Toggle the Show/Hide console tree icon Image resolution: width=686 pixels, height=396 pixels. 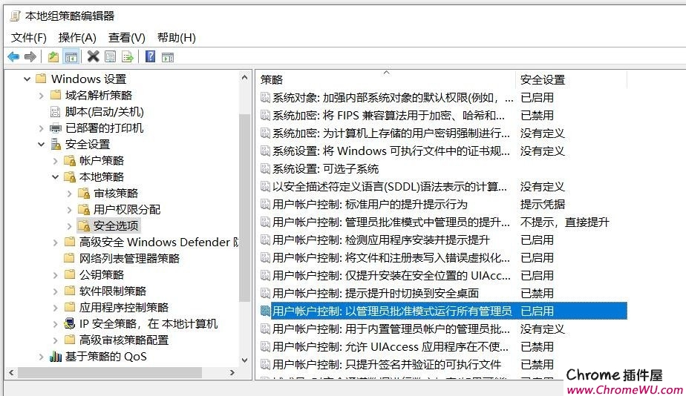71,56
